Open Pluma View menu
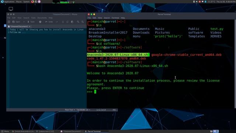The image size is (236, 133). pyautogui.click(x=20, y=18)
